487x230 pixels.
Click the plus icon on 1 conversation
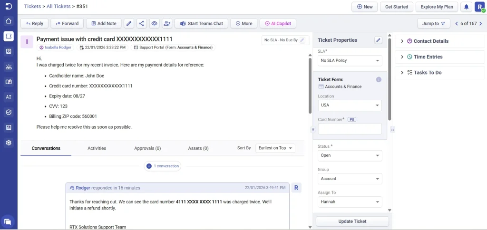[149, 166]
